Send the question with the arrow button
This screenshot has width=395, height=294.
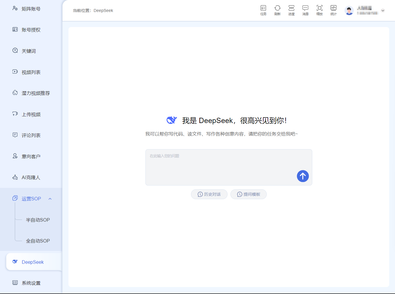tap(303, 176)
